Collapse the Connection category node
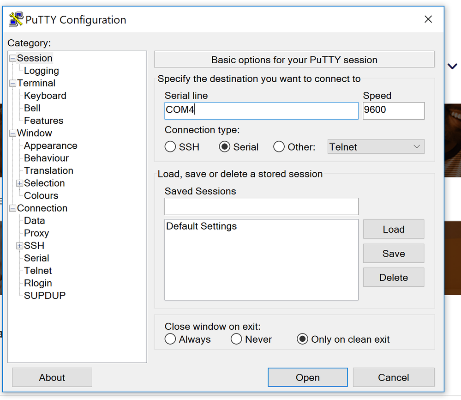Viewport: 461px width, 400px height. (13, 208)
